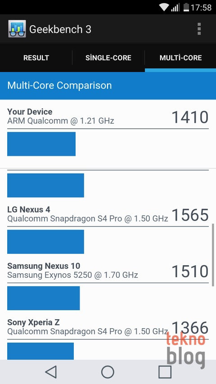Tap the Android back navigation button
Screen dimensions: 216x384
pos(51,372)
